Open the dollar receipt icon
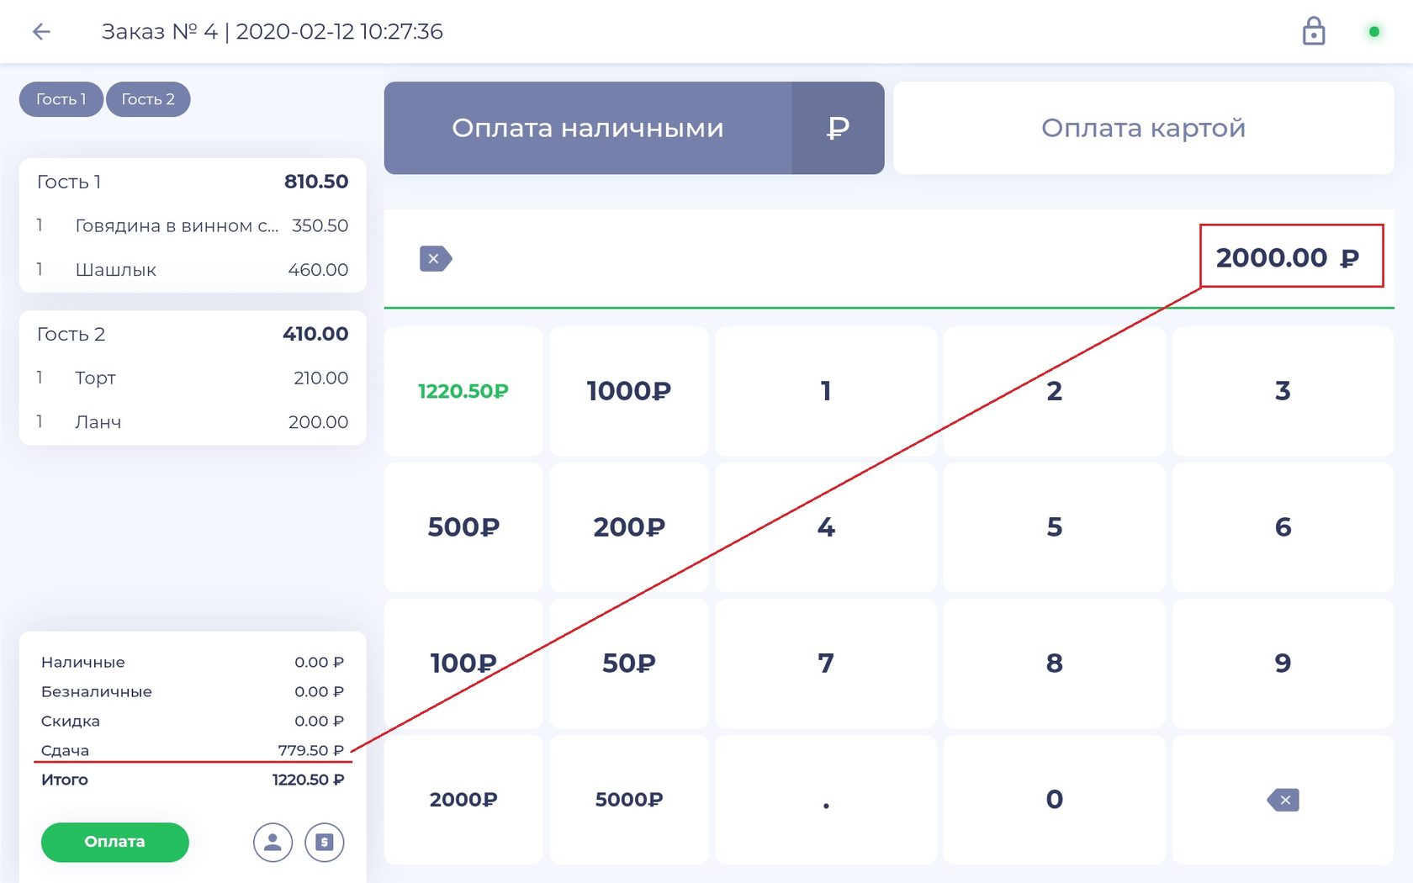1413x883 pixels. (325, 842)
